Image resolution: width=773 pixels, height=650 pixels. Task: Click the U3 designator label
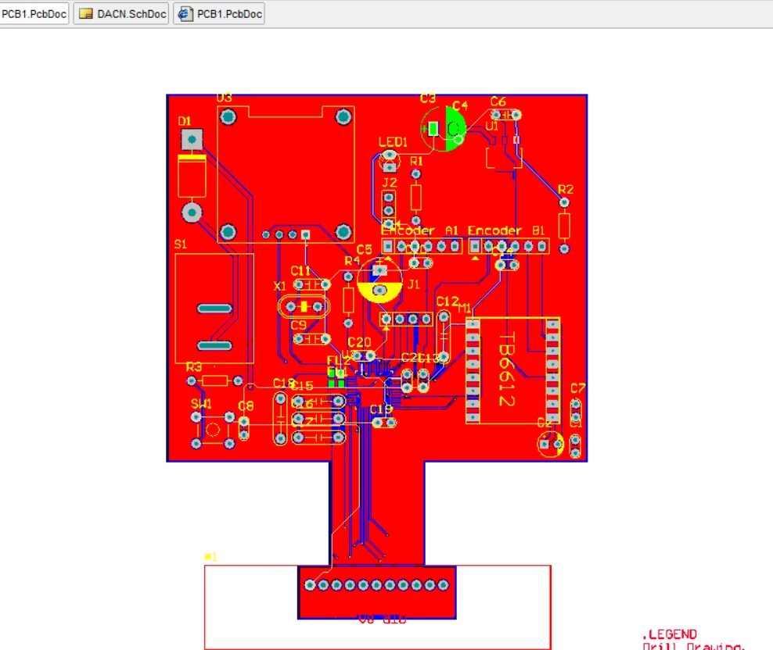coord(225,98)
